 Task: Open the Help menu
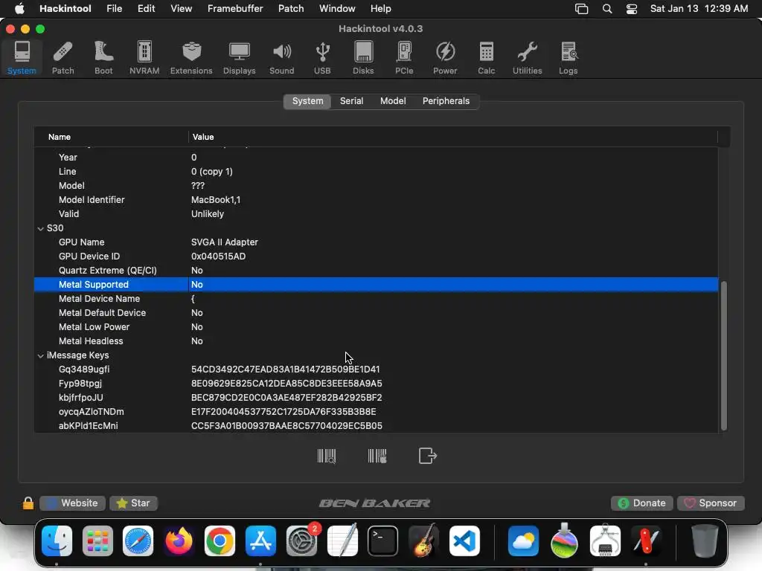coord(380,9)
